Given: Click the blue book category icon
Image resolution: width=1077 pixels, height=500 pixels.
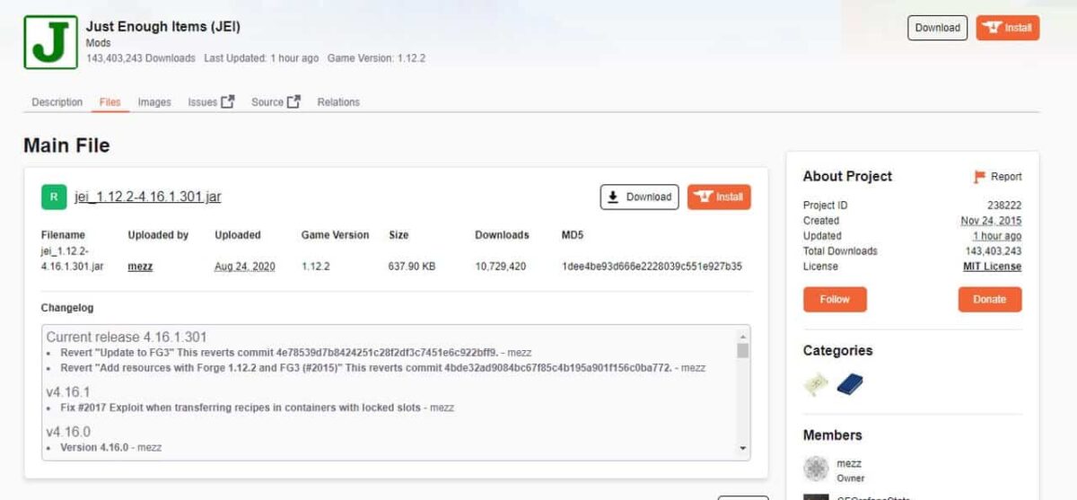Looking at the screenshot, I should (x=849, y=384).
